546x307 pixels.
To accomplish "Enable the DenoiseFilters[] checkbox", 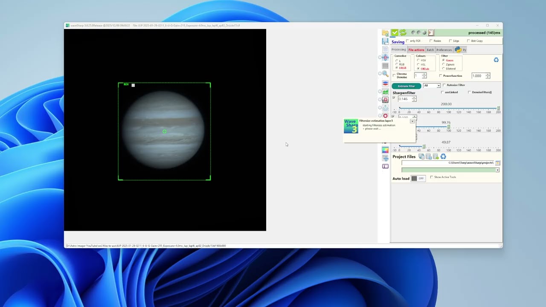I will pyautogui.click(x=469, y=92).
